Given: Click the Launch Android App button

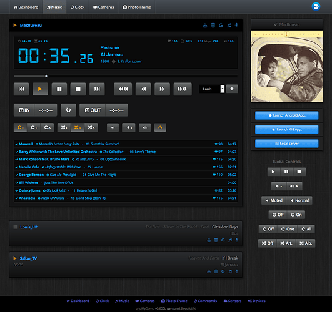Looking at the screenshot, I should pos(287,115).
